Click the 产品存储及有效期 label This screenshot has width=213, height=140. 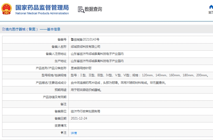pos(55,97)
